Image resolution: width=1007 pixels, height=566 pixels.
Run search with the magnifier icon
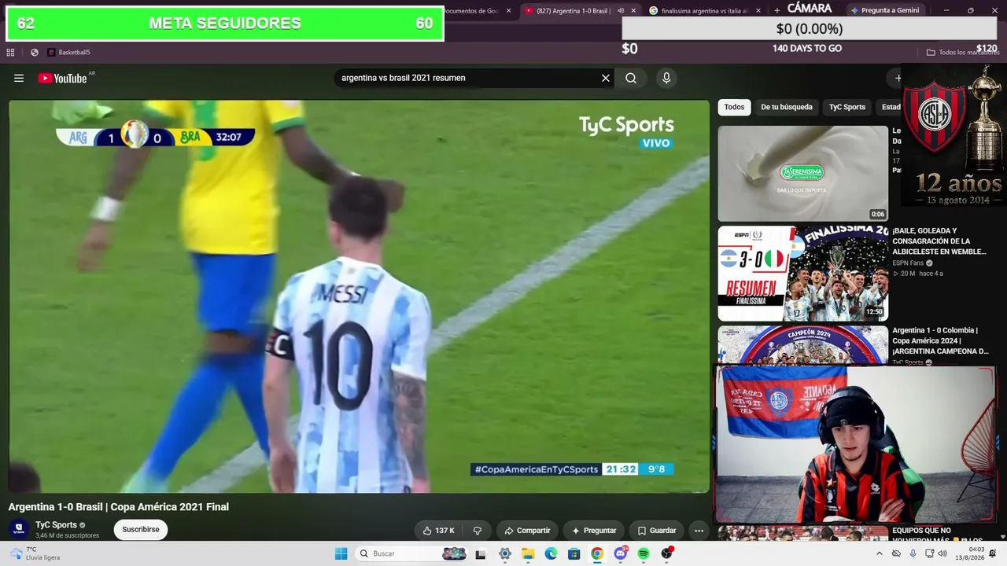[631, 78]
